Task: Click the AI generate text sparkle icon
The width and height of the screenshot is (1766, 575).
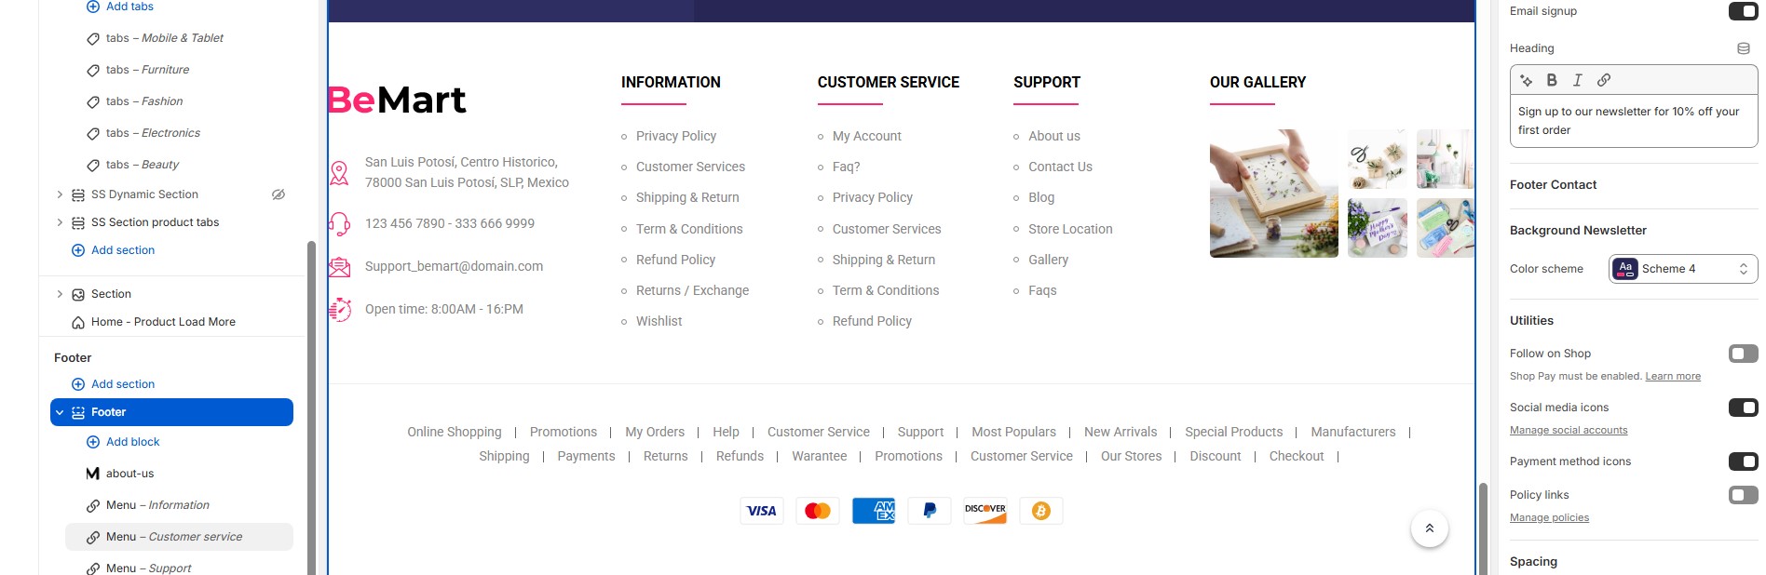Action: [1526, 80]
